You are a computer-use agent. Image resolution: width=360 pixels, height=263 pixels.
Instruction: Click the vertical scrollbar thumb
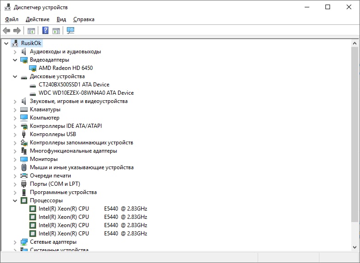[354, 134]
